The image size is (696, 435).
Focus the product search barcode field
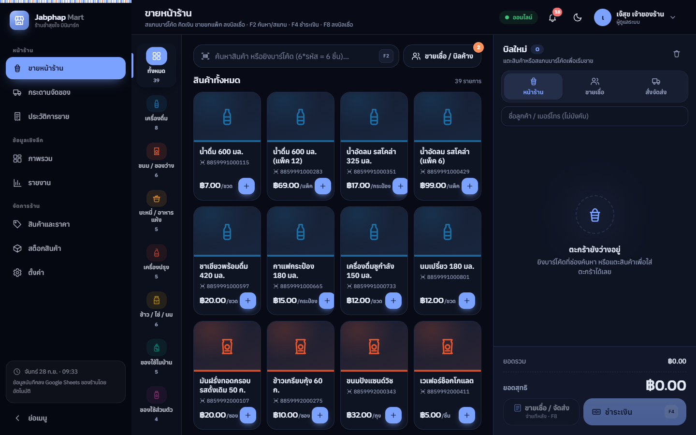coord(296,56)
